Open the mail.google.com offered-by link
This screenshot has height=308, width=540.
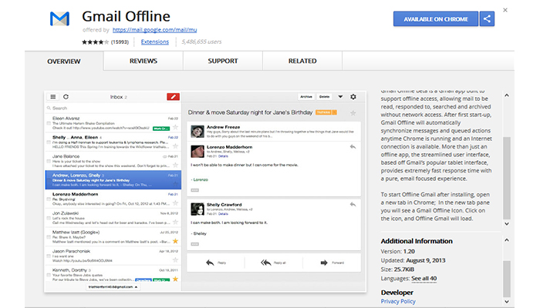tap(154, 30)
